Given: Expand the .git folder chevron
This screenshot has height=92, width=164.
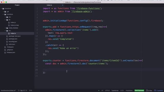Looking at the screenshot, I should point(3,12).
